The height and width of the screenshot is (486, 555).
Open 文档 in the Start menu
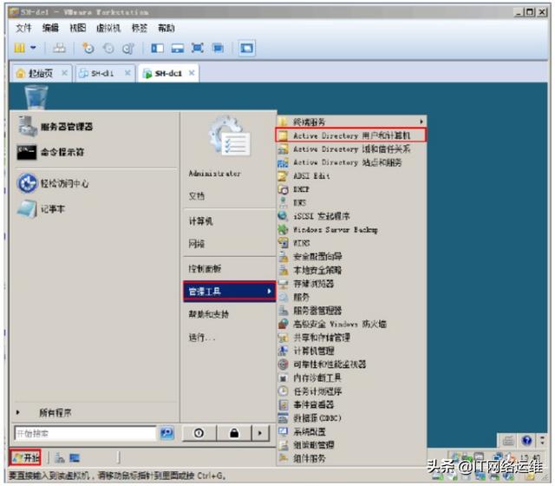[x=197, y=196]
